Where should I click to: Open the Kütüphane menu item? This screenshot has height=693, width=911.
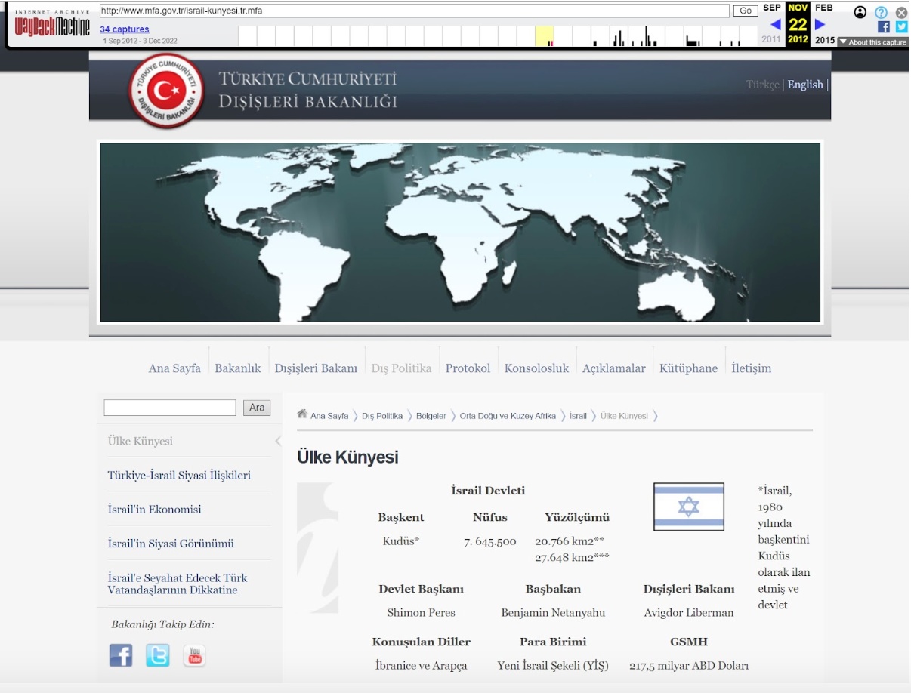[x=688, y=368]
